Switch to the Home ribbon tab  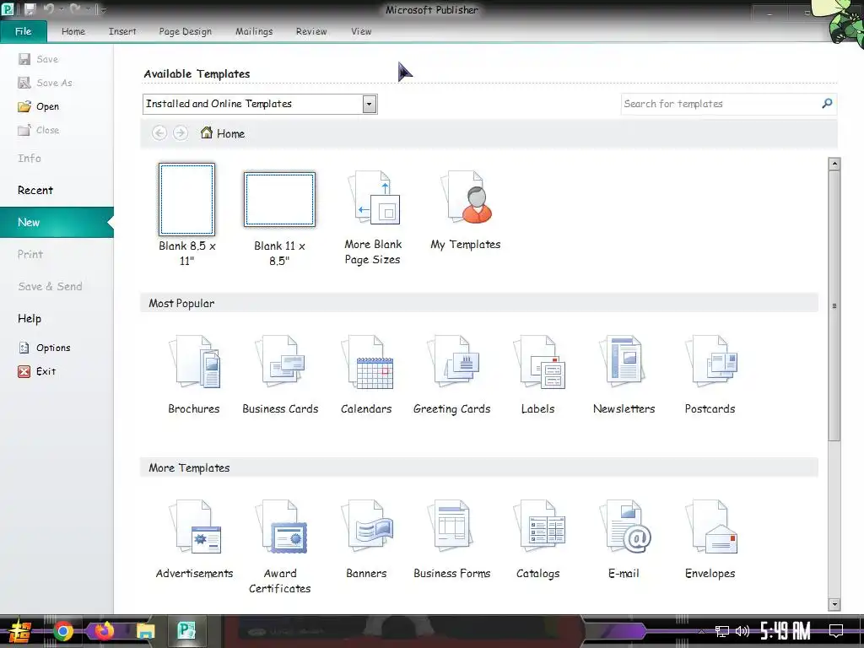tap(73, 31)
